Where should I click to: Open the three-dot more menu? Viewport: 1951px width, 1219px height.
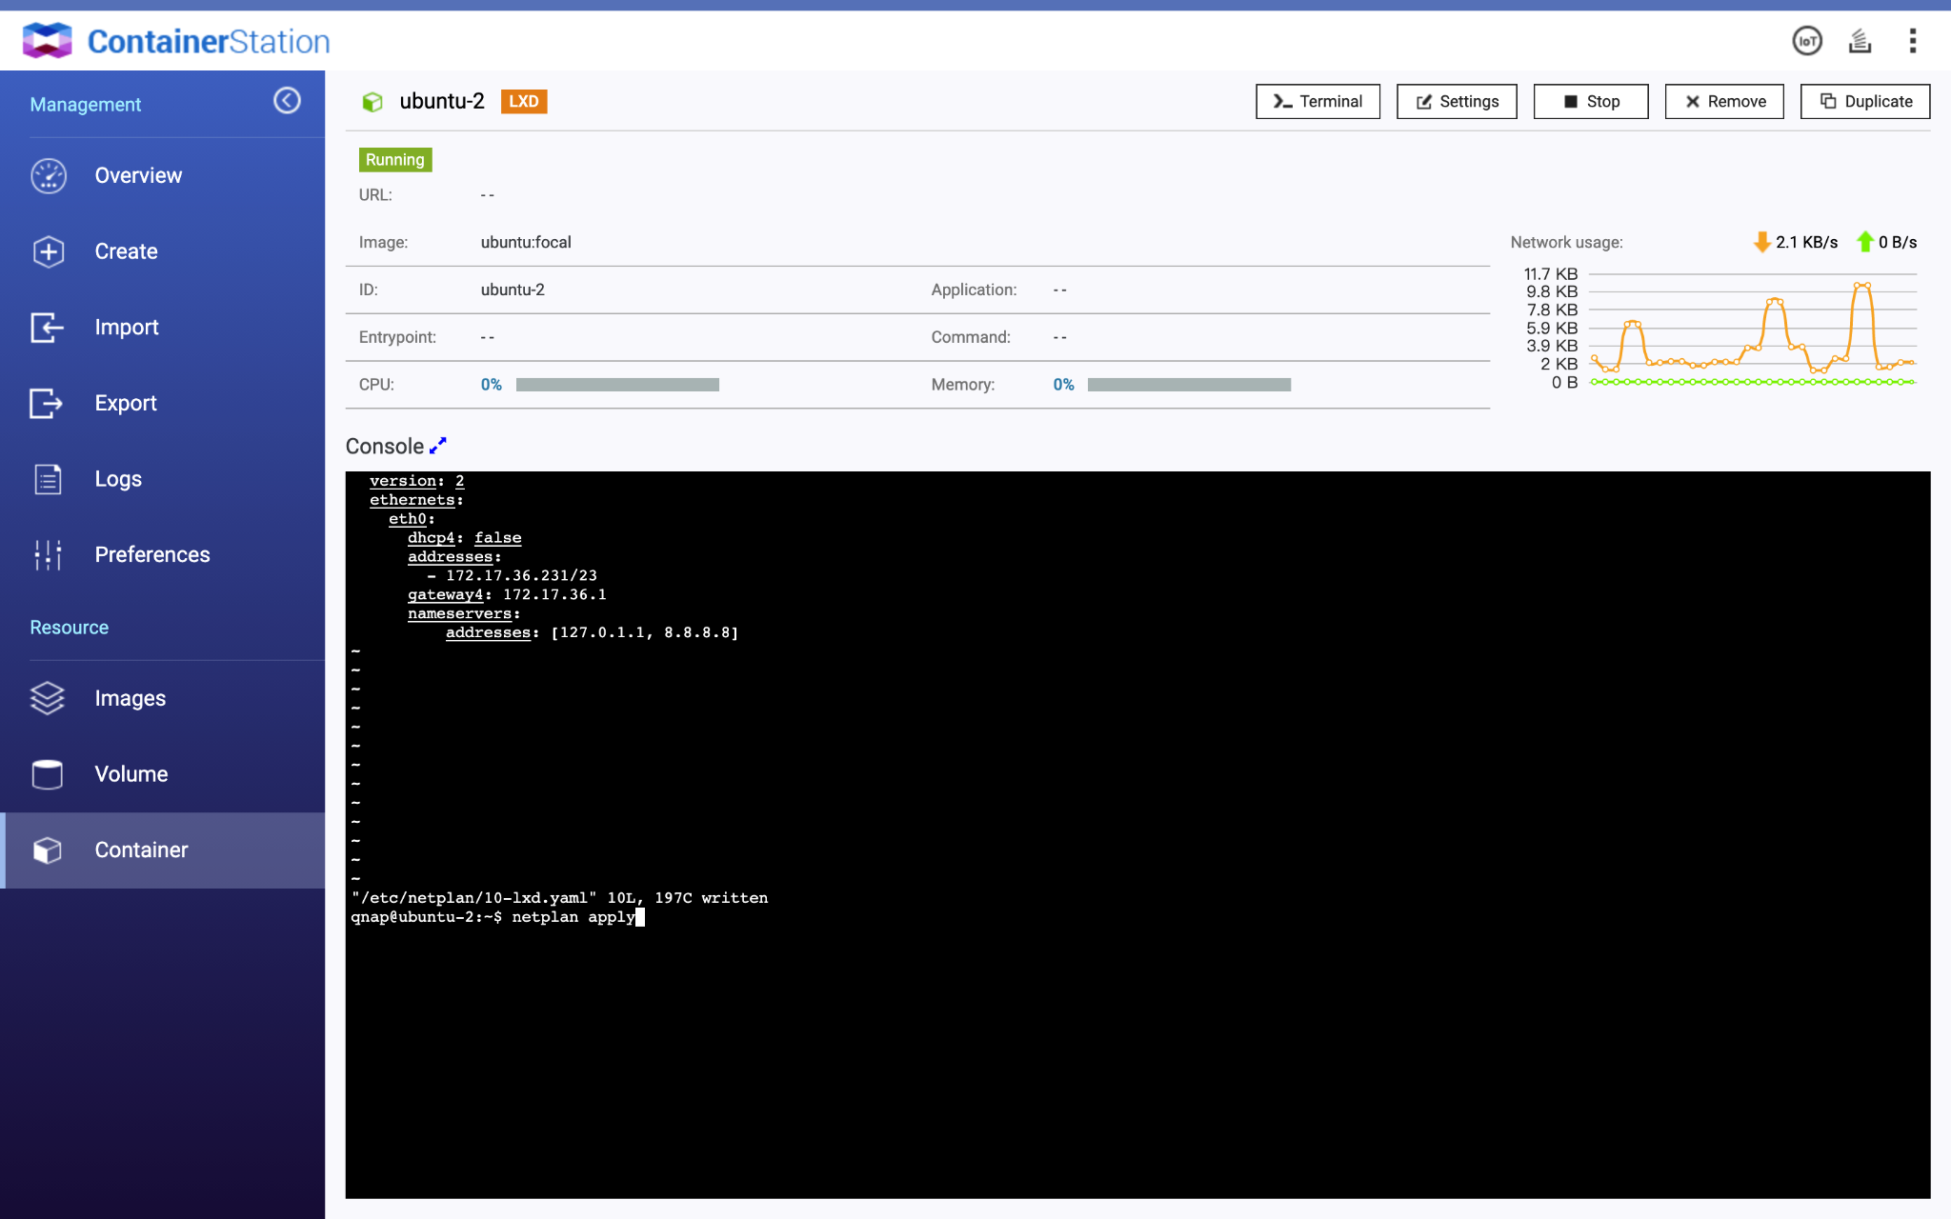point(1912,41)
